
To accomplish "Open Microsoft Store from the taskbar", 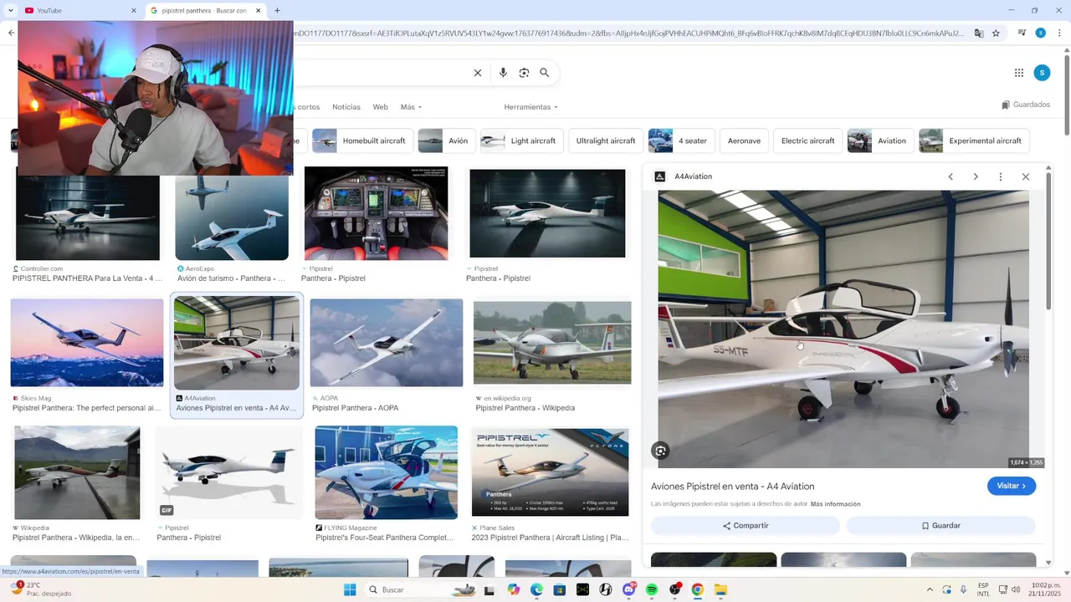I will pos(560,589).
